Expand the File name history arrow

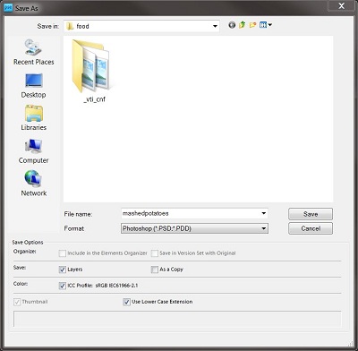264,213
